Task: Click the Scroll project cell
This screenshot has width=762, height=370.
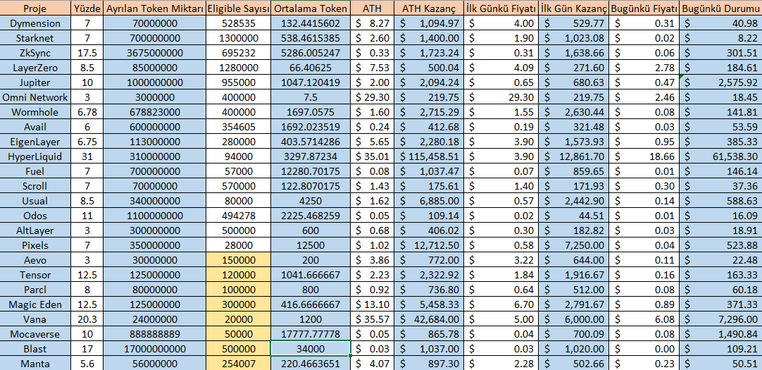Action: 35,186
